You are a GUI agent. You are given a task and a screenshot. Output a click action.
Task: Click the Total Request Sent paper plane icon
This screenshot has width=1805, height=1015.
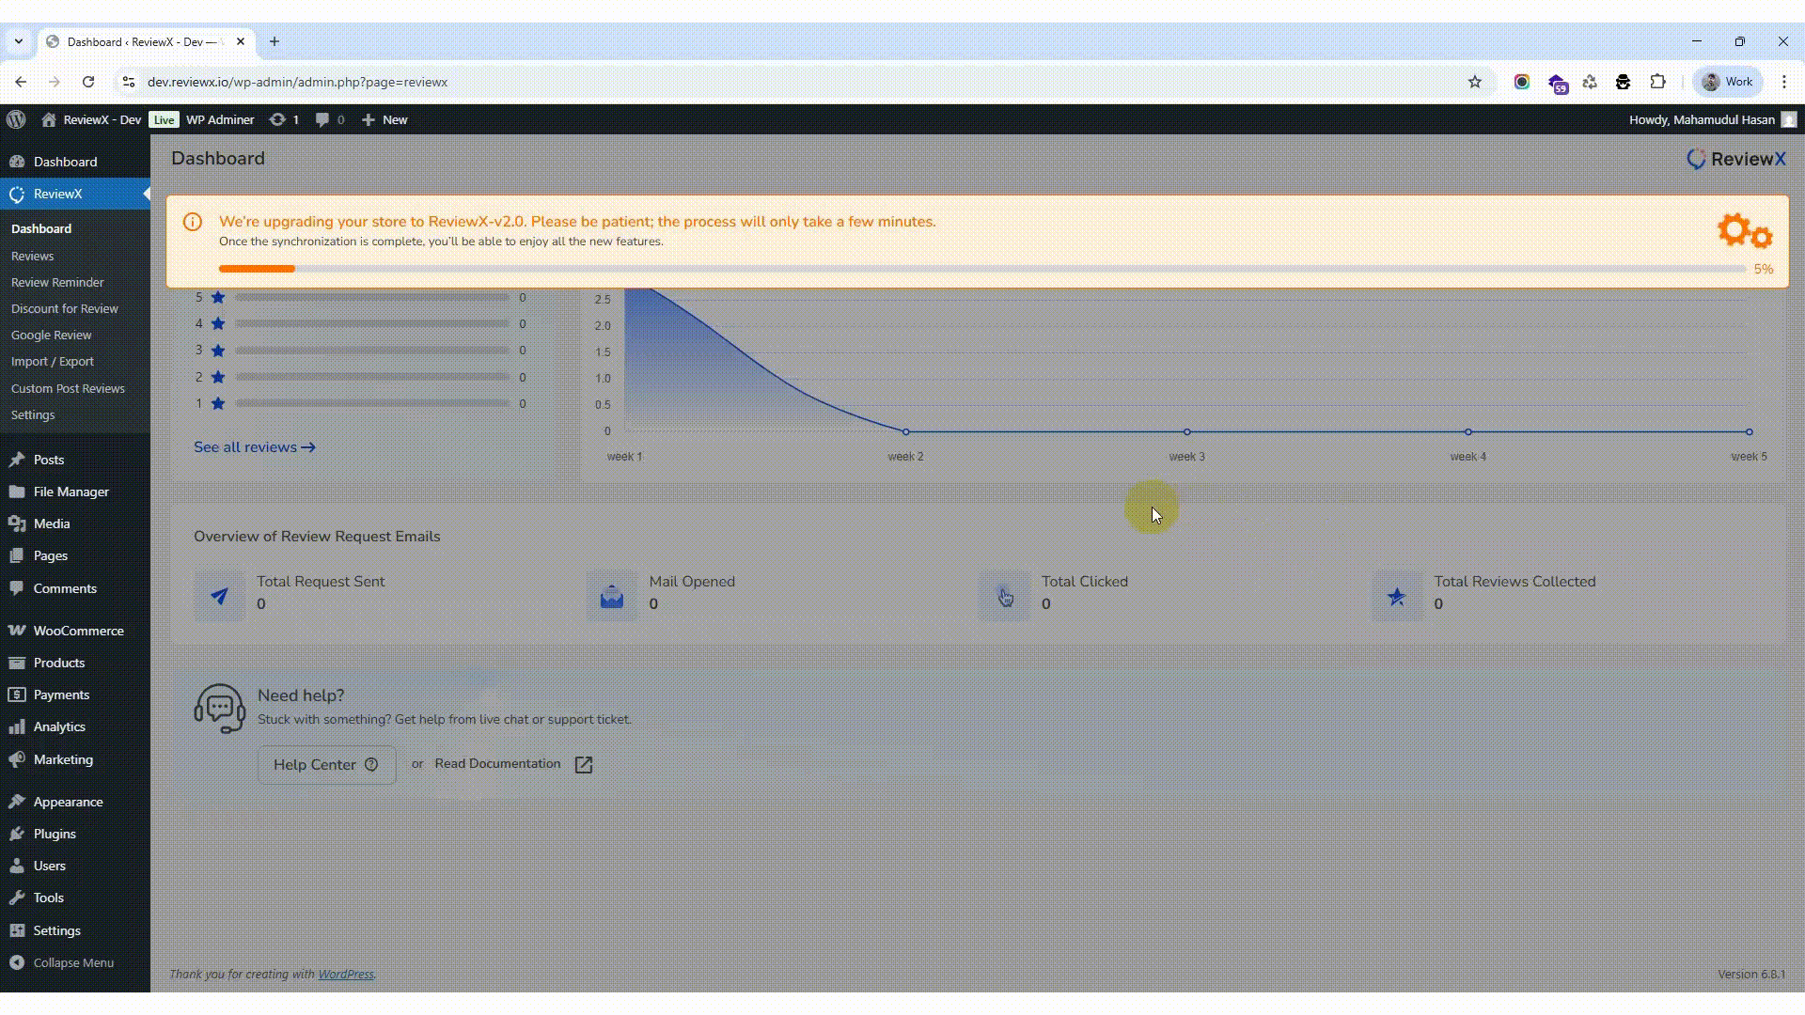[219, 596]
